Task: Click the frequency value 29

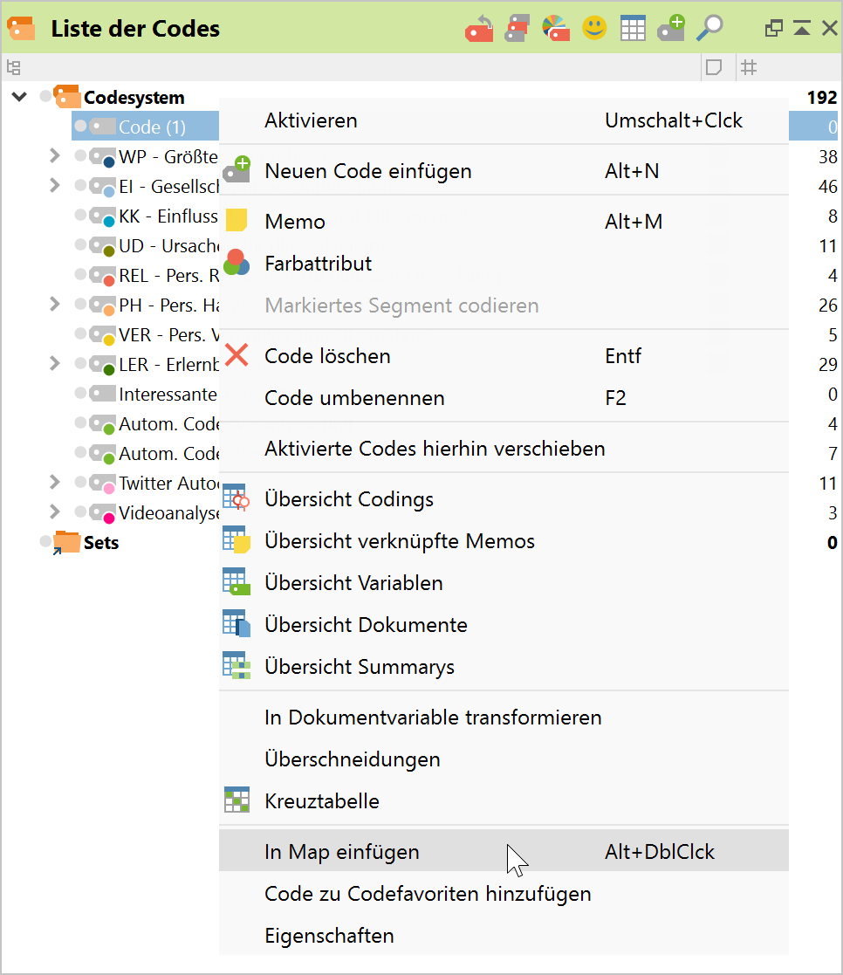Action: click(827, 364)
